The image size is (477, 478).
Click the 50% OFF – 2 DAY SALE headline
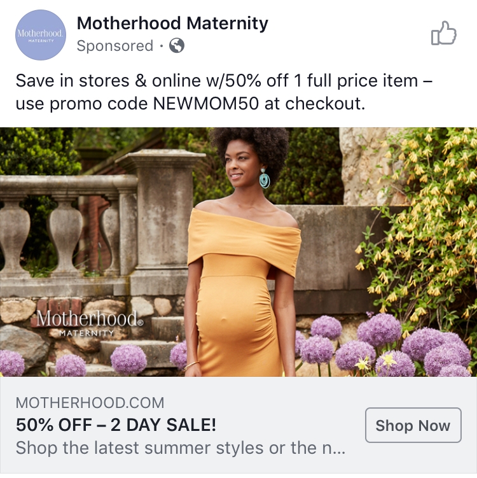116,425
